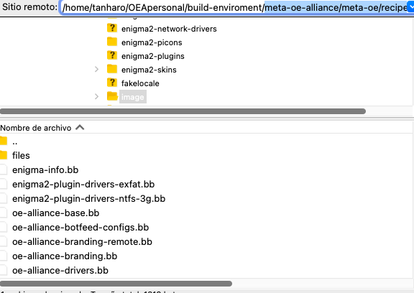Screen dimensions: 414x293
Task: Expand the enigma2-skins folder chevron
Action: click(x=96, y=70)
